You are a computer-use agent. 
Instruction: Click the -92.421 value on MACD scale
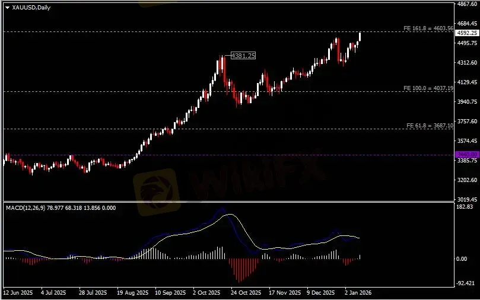tap(466, 283)
